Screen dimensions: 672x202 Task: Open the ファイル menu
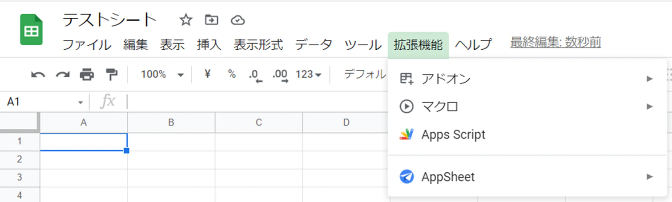tap(87, 45)
